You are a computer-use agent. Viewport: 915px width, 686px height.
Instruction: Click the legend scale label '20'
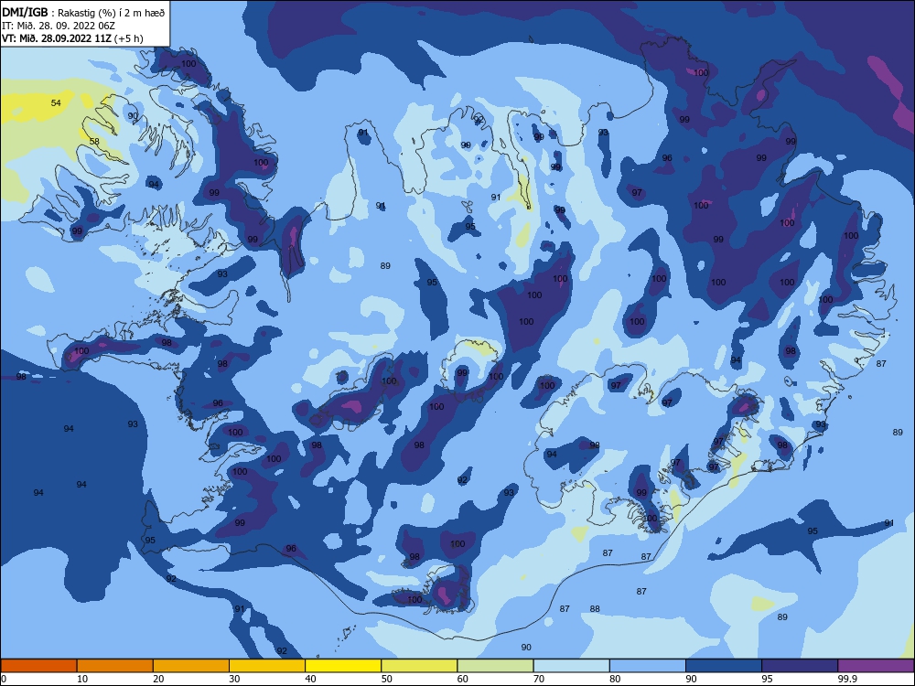(158, 679)
